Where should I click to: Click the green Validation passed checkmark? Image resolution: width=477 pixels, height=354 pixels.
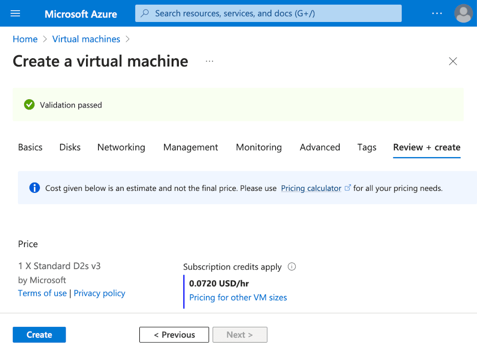pyautogui.click(x=29, y=105)
